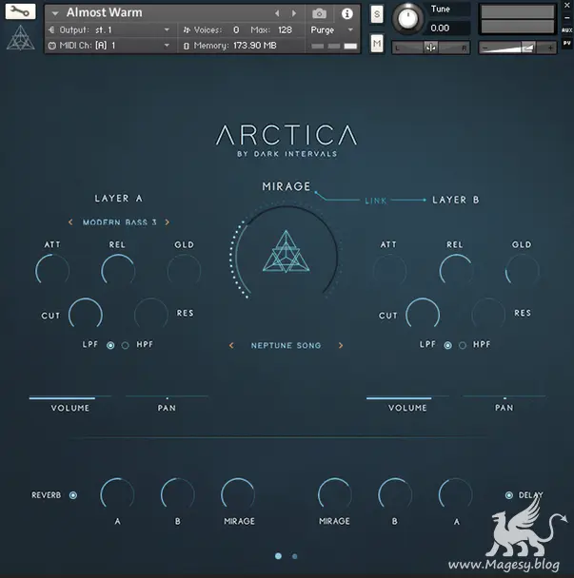The height and width of the screenshot is (578, 574).
Task: Click Layer A REL knob
Action: (x=118, y=270)
